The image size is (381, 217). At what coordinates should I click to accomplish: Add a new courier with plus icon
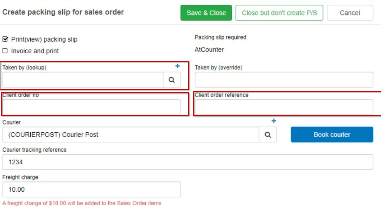point(273,121)
